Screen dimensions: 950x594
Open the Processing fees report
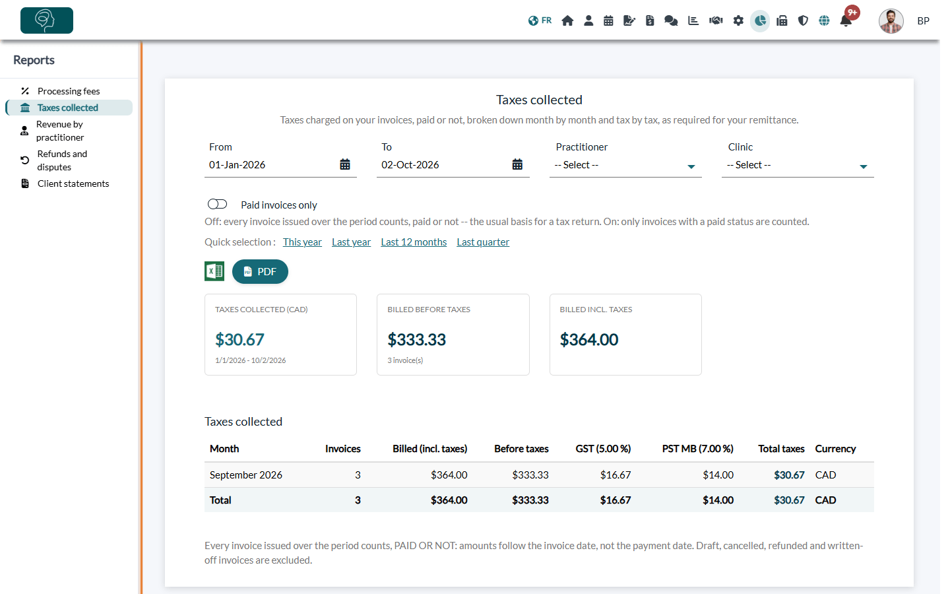69,91
